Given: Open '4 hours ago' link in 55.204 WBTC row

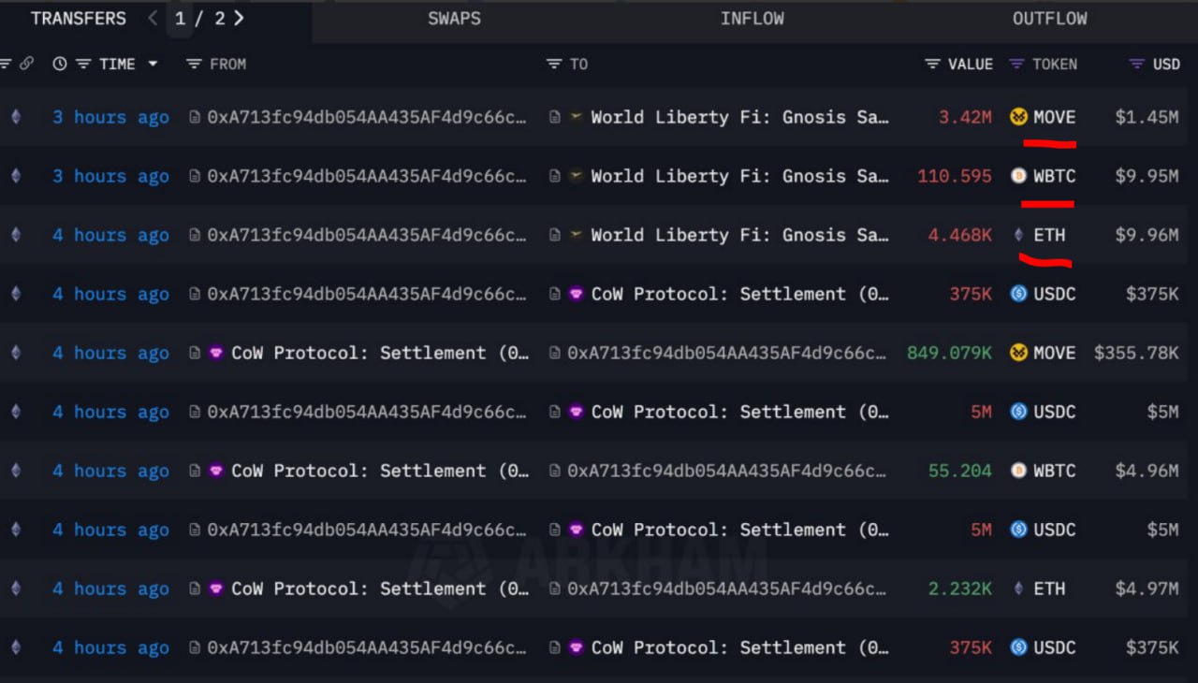Looking at the screenshot, I should pyautogui.click(x=110, y=471).
